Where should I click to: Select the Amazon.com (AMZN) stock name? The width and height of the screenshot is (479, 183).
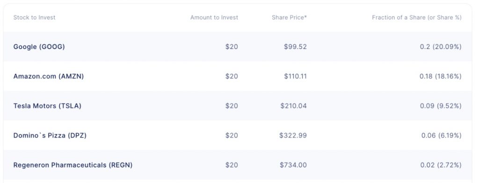49,76
